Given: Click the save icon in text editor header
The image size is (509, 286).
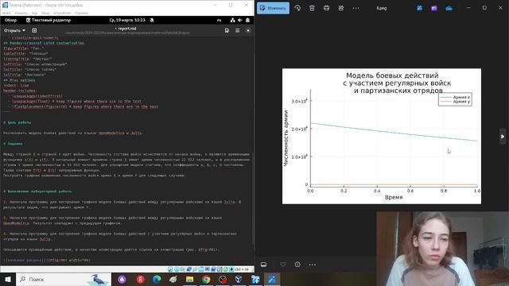Looking at the screenshot, I should click(227, 30).
